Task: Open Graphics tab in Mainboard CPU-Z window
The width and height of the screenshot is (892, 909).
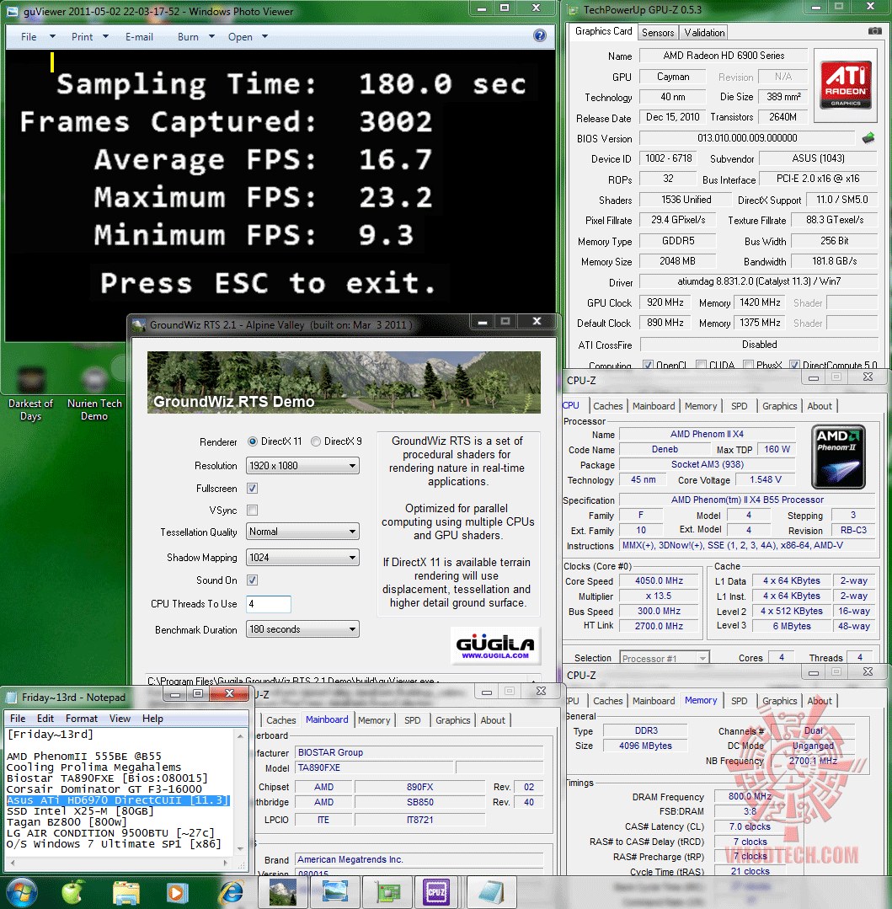Action: pos(452,720)
